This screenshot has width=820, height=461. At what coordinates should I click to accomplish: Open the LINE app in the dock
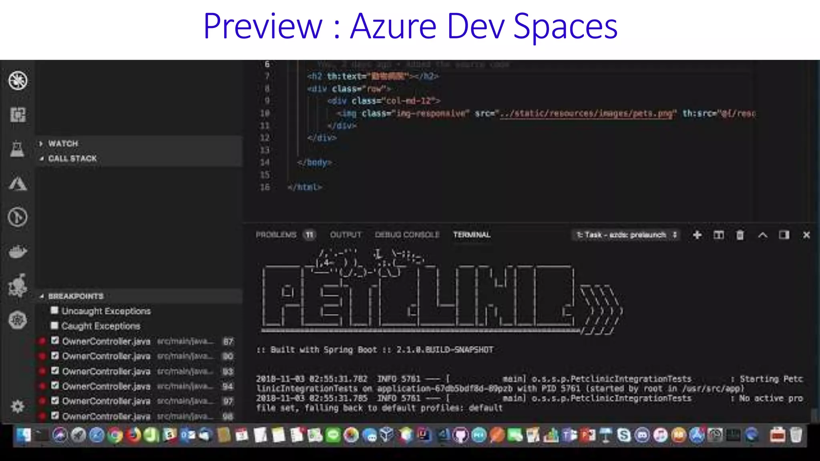click(x=333, y=435)
